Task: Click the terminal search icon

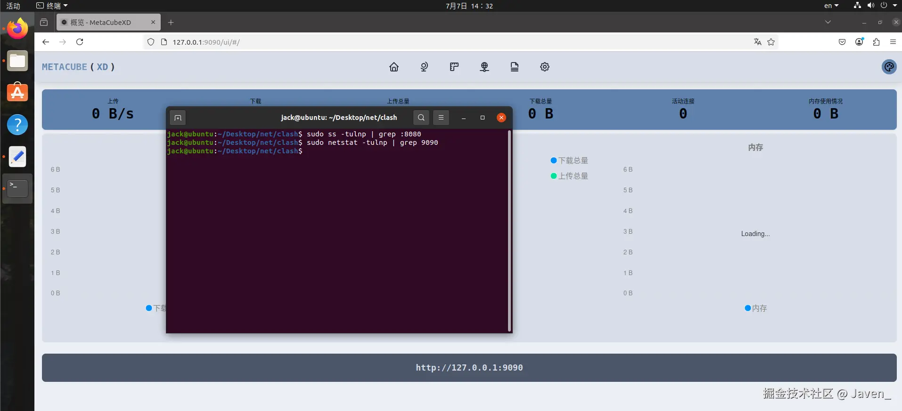Action: [x=421, y=118]
